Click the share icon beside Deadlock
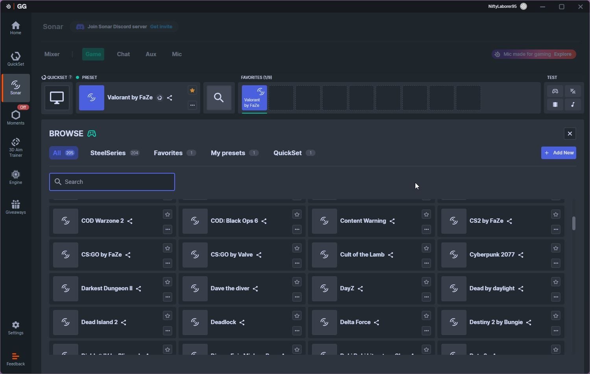This screenshot has height=374, width=590. click(242, 323)
